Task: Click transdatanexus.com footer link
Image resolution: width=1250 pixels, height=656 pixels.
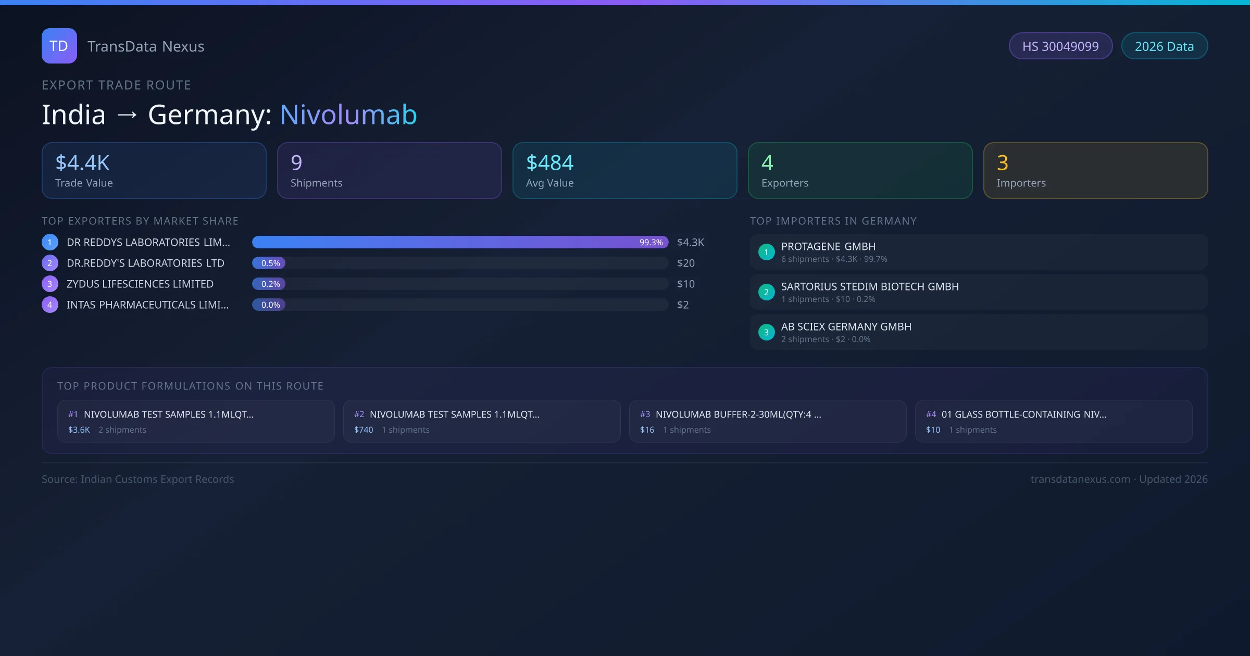Action: point(1080,479)
